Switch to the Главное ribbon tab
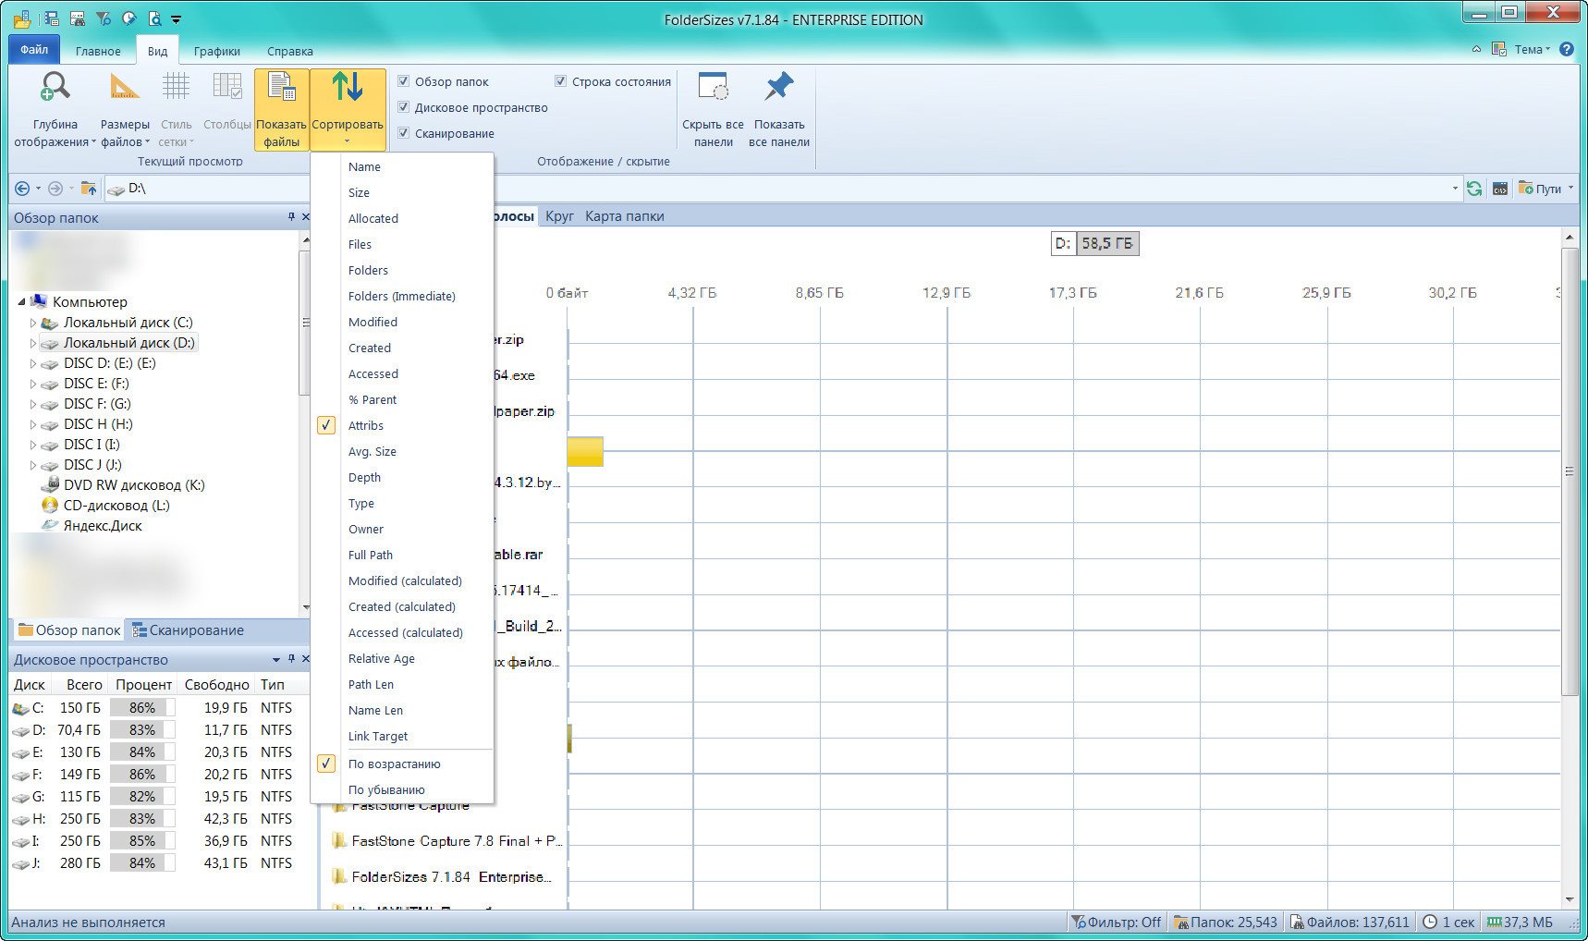Image resolution: width=1588 pixels, height=941 pixels. tap(98, 51)
